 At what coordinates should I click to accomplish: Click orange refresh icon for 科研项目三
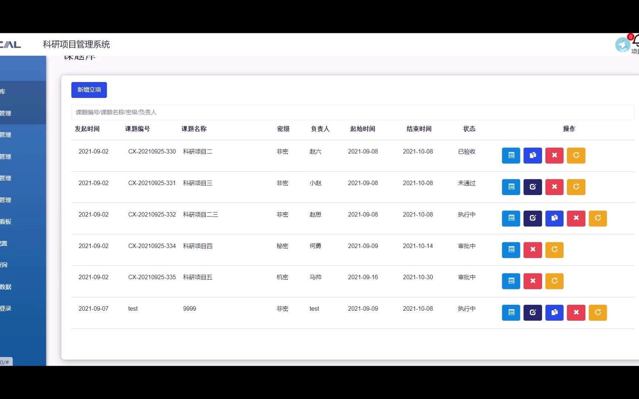coord(576,187)
